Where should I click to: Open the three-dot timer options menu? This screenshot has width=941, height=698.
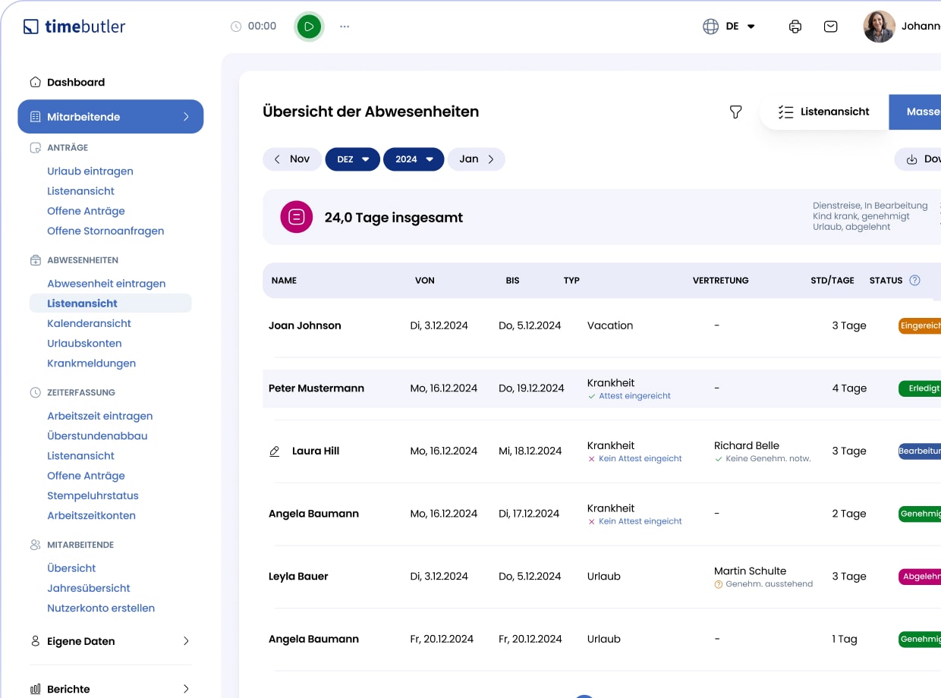(x=345, y=27)
